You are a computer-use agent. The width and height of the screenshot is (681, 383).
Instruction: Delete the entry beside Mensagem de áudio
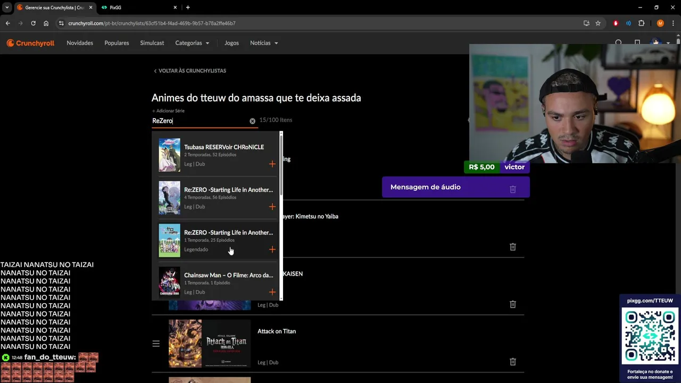point(512,189)
